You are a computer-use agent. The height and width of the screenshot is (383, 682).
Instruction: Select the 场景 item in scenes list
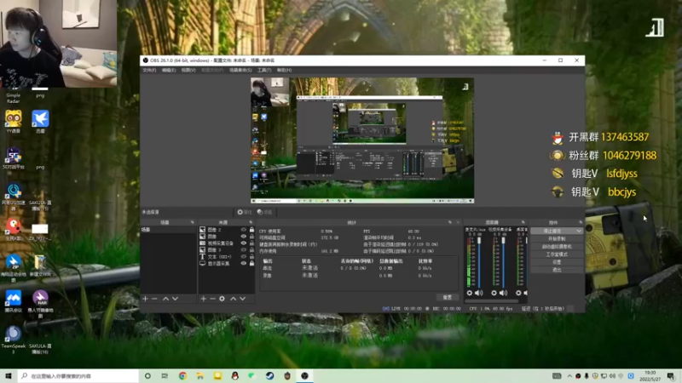(x=168, y=230)
